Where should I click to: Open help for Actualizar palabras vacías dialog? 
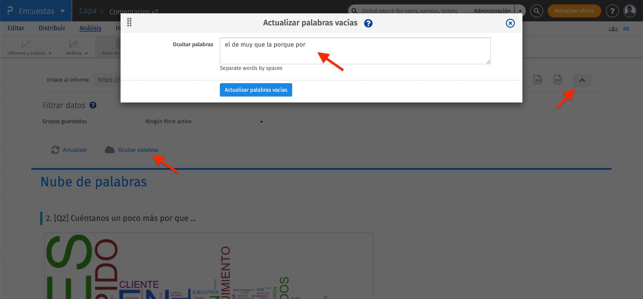pyautogui.click(x=368, y=23)
